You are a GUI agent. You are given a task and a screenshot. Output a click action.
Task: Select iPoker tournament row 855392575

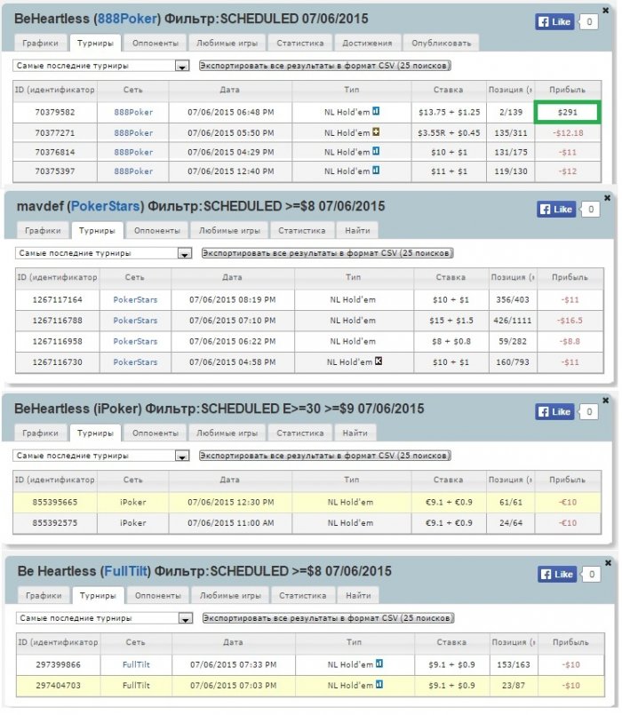pyautogui.click(x=307, y=523)
